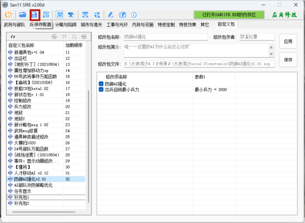Open the 城市与港关 tab
The width and height of the screenshot is (305, 223).
[x=91, y=25]
